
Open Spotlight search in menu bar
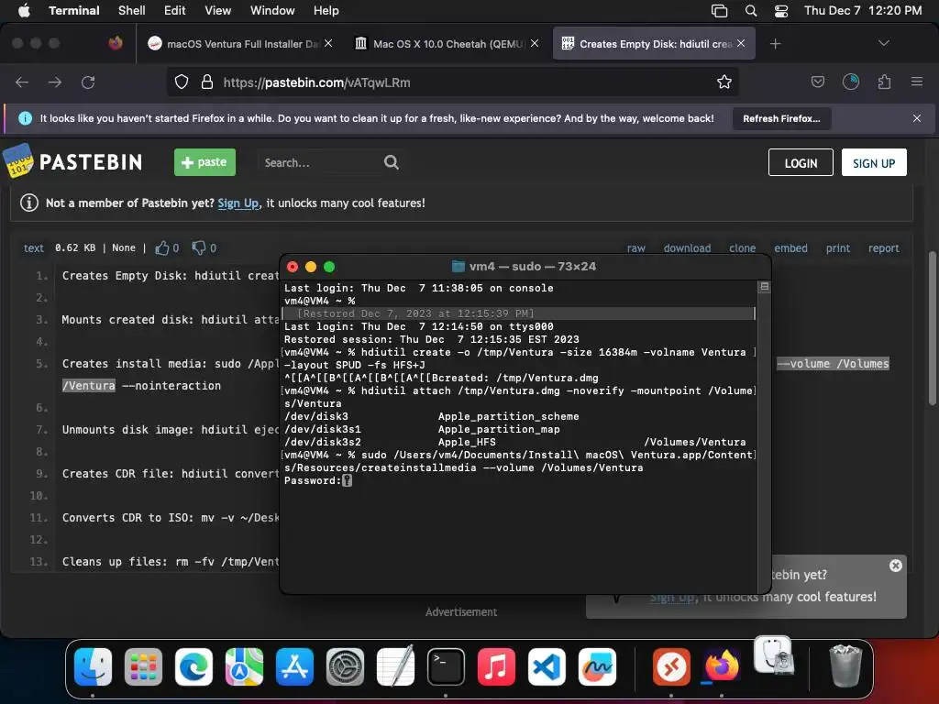(x=751, y=11)
